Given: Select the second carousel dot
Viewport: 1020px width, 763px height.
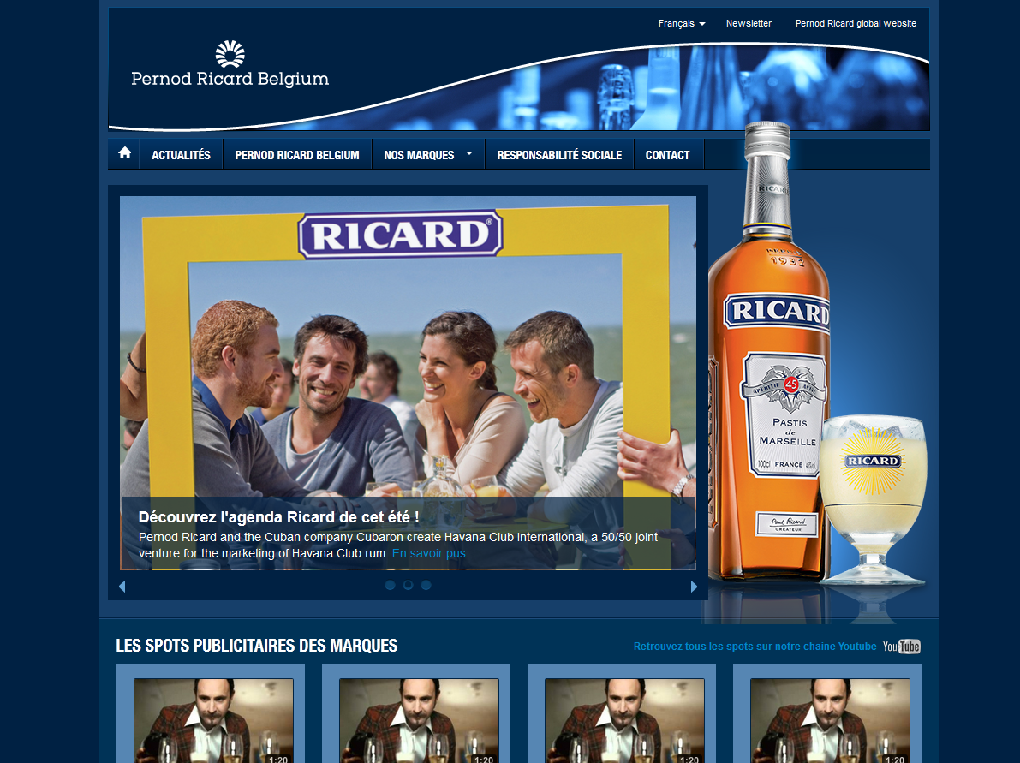Looking at the screenshot, I should (x=408, y=586).
